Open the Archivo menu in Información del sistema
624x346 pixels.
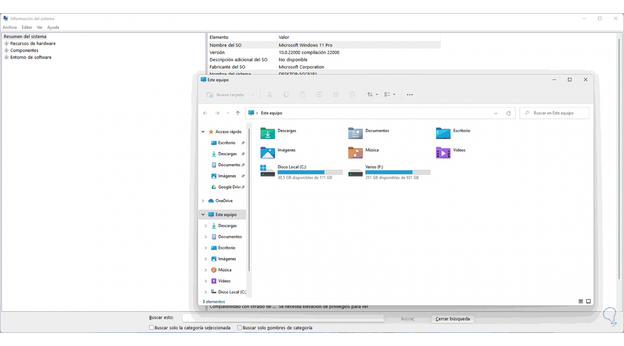tap(10, 27)
